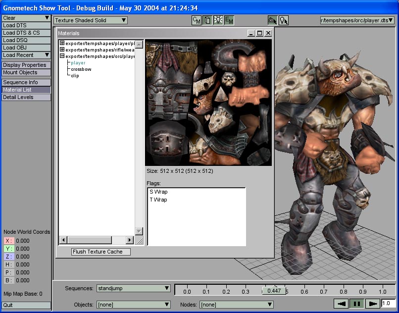This screenshot has height=313, width=399.
Task: Activate the camera pointer mode icon
Action: [x=273, y=20]
